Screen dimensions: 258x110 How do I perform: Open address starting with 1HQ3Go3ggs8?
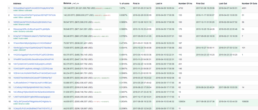(x=33, y=55)
